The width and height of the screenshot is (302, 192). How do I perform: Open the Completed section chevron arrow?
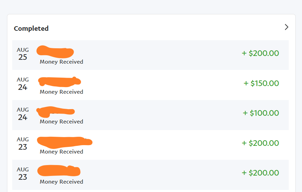pyautogui.click(x=286, y=27)
